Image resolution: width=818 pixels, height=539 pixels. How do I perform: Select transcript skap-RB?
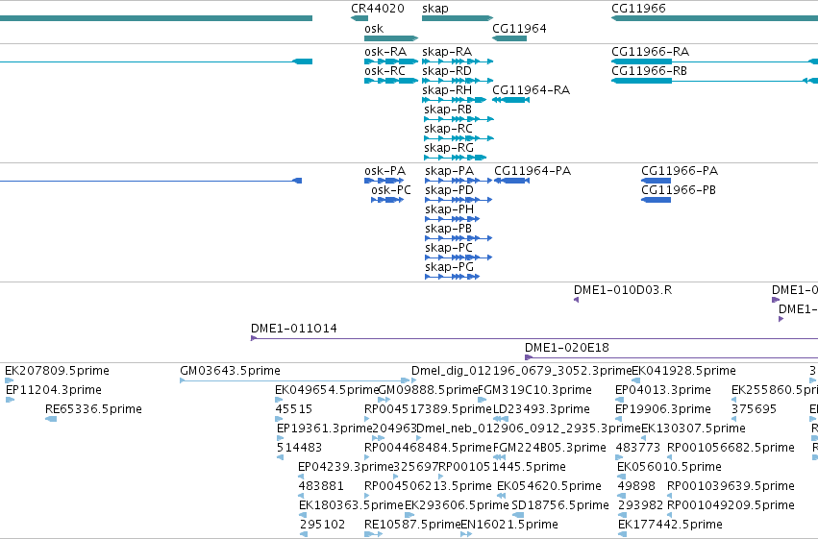tap(459, 119)
